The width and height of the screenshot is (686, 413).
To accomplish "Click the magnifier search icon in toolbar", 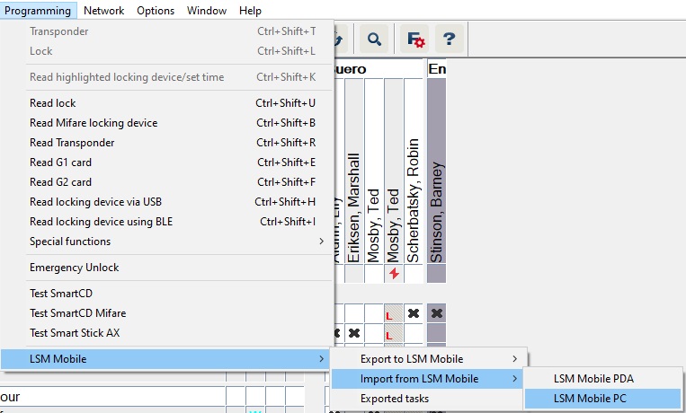I will point(374,39).
